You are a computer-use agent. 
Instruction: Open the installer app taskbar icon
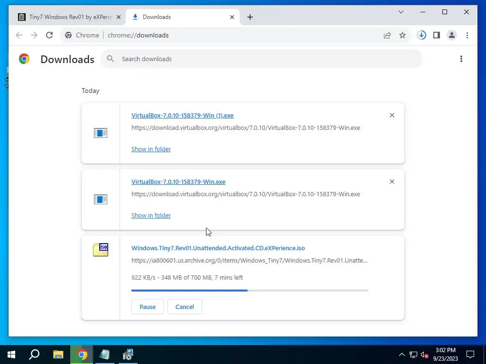pos(128,355)
